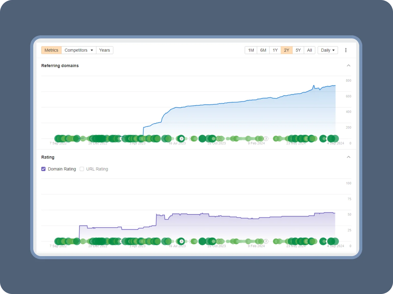Uncheck the Domain Rating checkbox
The image size is (393, 294).
pos(43,169)
